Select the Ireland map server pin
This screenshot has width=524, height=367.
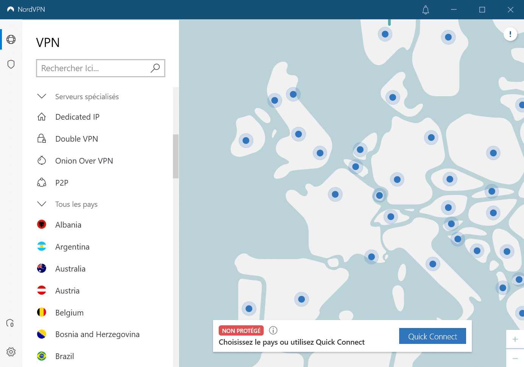pyautogui.click(x=246, y=141)
